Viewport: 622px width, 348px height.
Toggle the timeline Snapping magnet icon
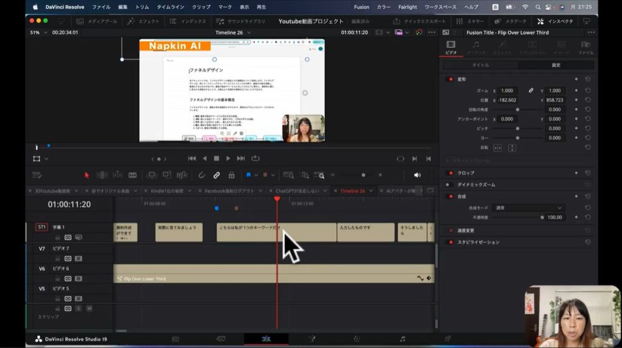[201, 175]
